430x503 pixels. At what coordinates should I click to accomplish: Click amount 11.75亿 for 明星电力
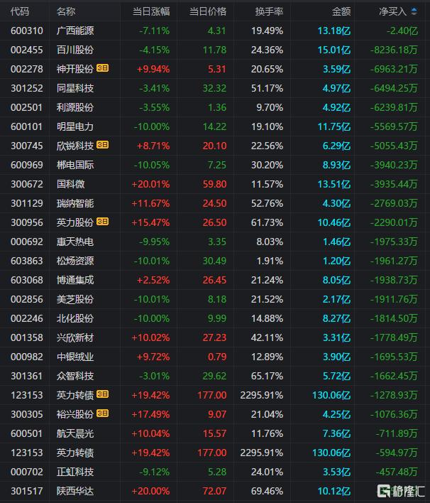coord(334,126)
